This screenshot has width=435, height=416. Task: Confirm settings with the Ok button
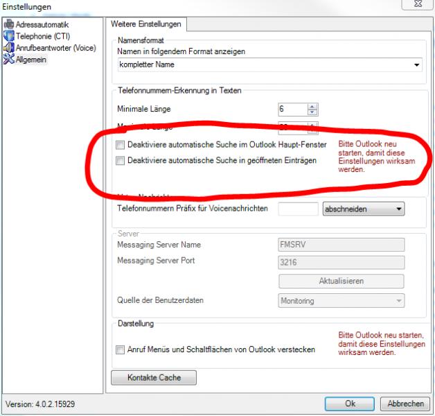(x=350, y=404)
